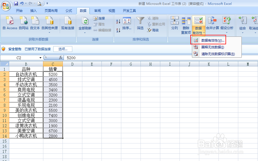The width and height of the screenshot is (258, 161).
Task: Select cell with value 2800
Action: tap(53, 136)
